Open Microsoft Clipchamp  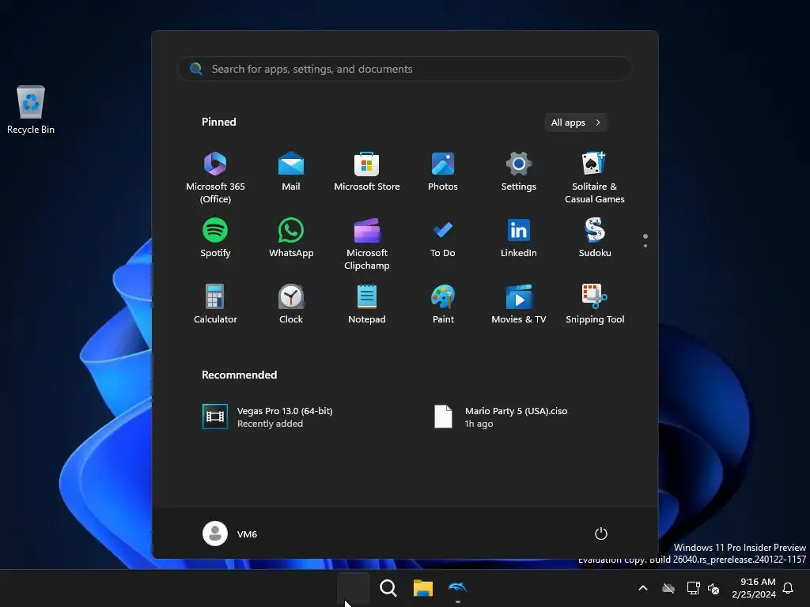pyautogui.click(x=367, y=243)
